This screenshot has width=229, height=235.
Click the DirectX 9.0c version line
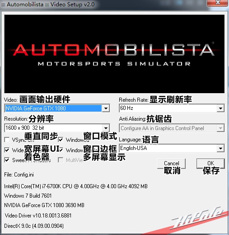tap(34, 226)
